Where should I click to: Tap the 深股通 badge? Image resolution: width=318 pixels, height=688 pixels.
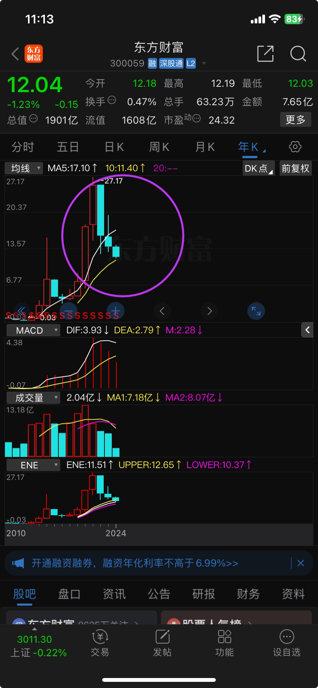coord(171,63)
